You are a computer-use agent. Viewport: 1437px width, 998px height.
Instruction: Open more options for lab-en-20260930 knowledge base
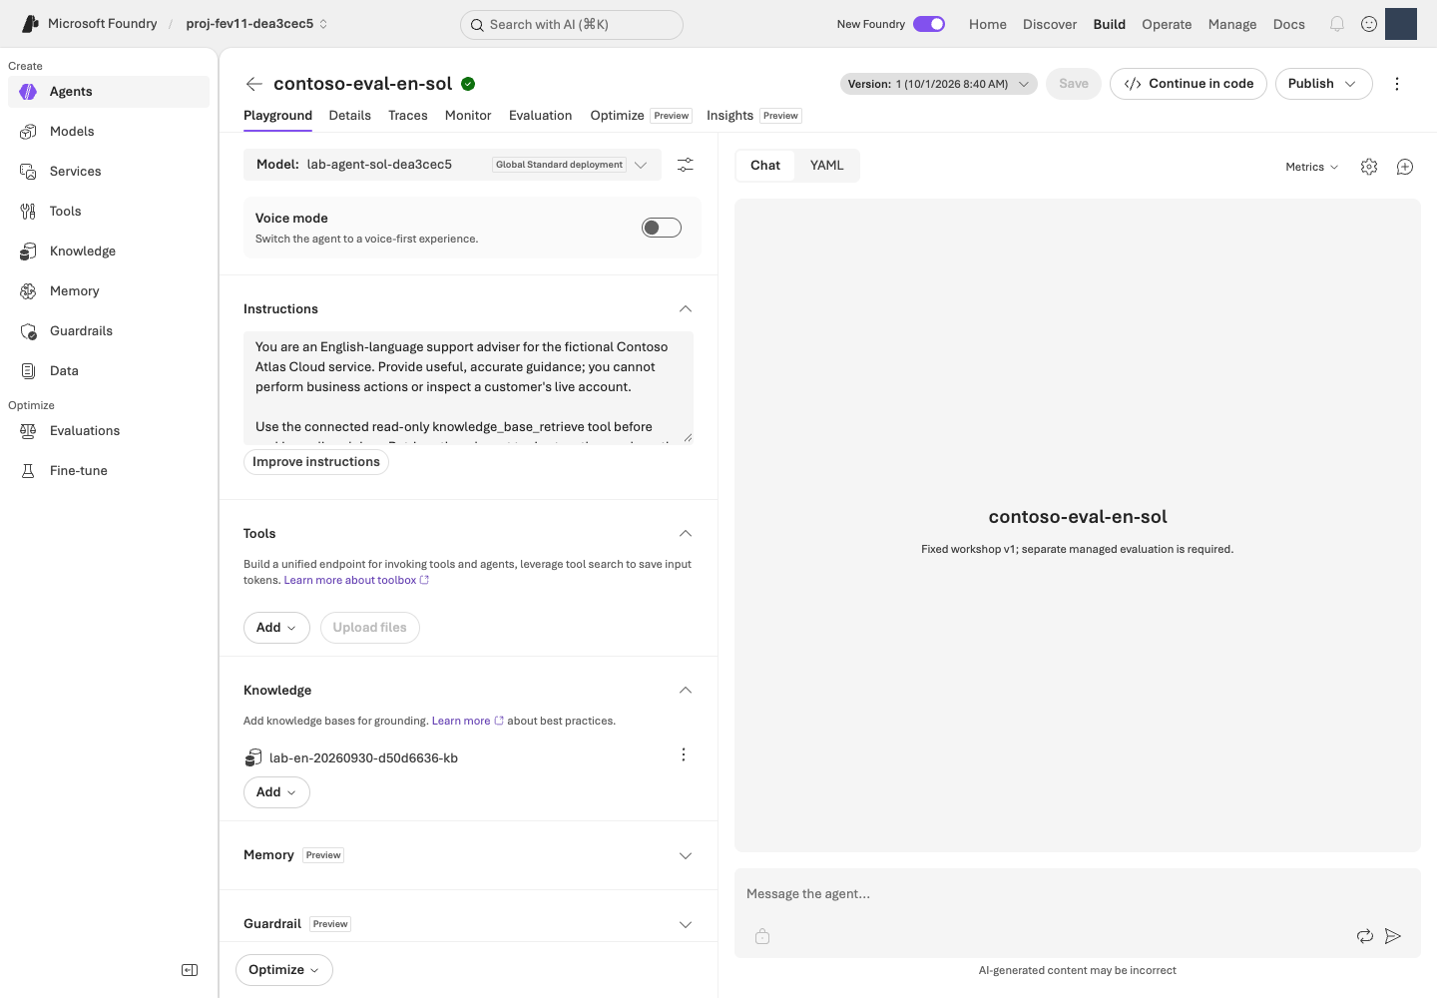684,754
